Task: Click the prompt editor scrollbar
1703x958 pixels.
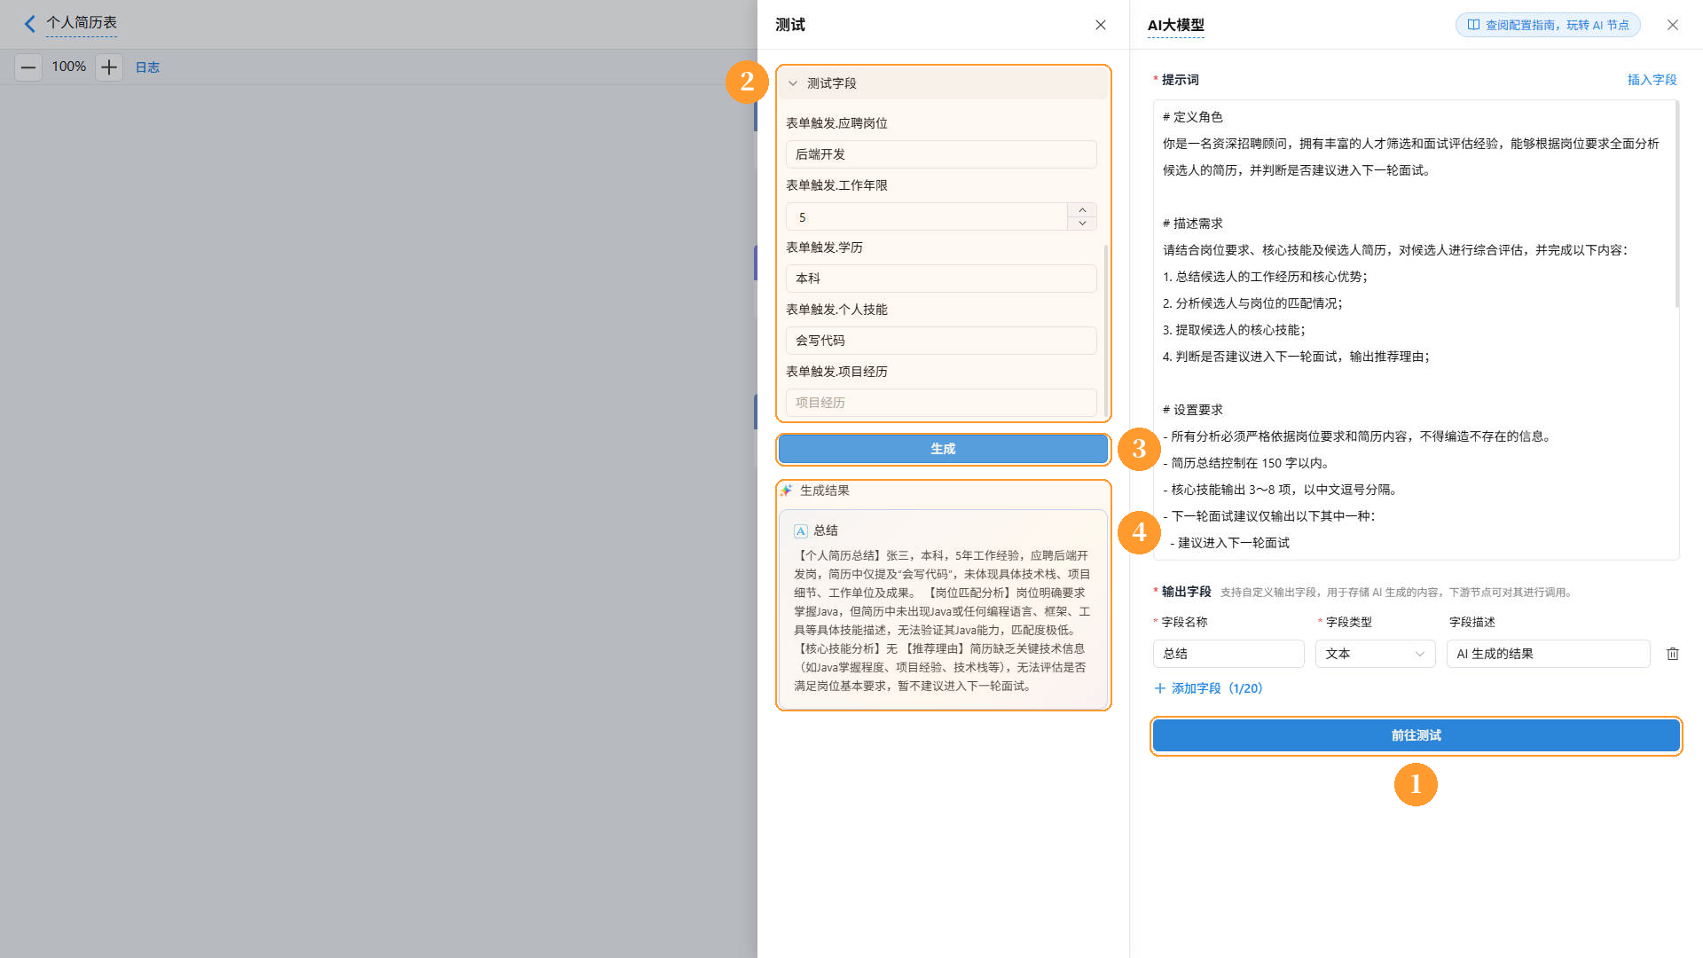Action: [x=1676, y=206]
